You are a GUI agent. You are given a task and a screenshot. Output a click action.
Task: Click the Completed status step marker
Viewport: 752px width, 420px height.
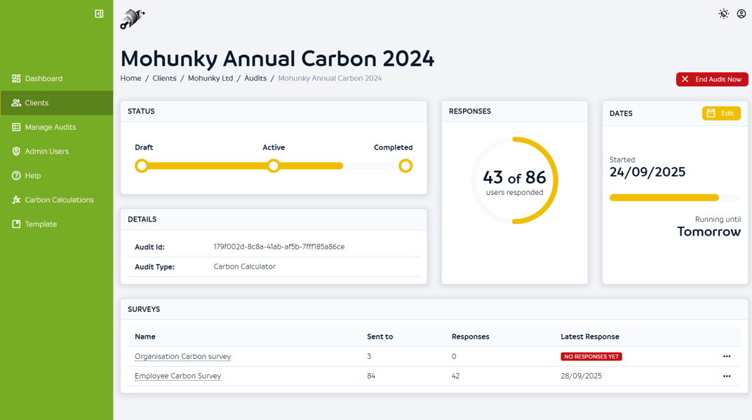click(x=405, y=166)
